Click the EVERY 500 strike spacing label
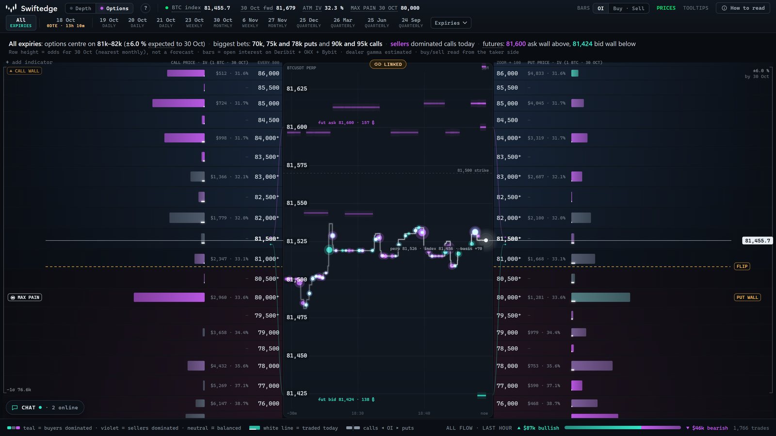 pyautogui.click(x=268, y=62)
